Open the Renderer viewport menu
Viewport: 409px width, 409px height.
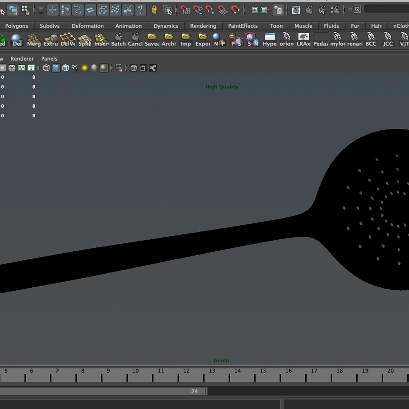tap(22, 59)
